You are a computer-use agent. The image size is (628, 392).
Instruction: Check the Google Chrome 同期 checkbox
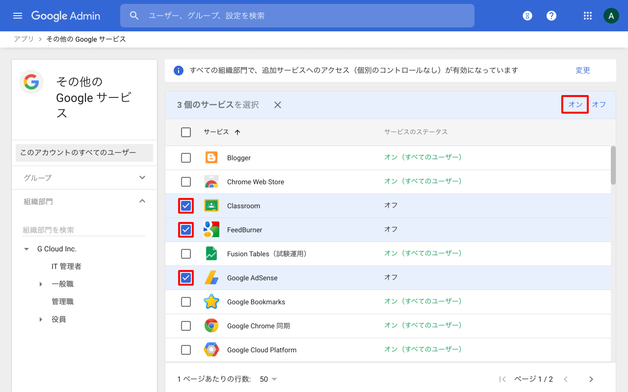coord(186,326)
